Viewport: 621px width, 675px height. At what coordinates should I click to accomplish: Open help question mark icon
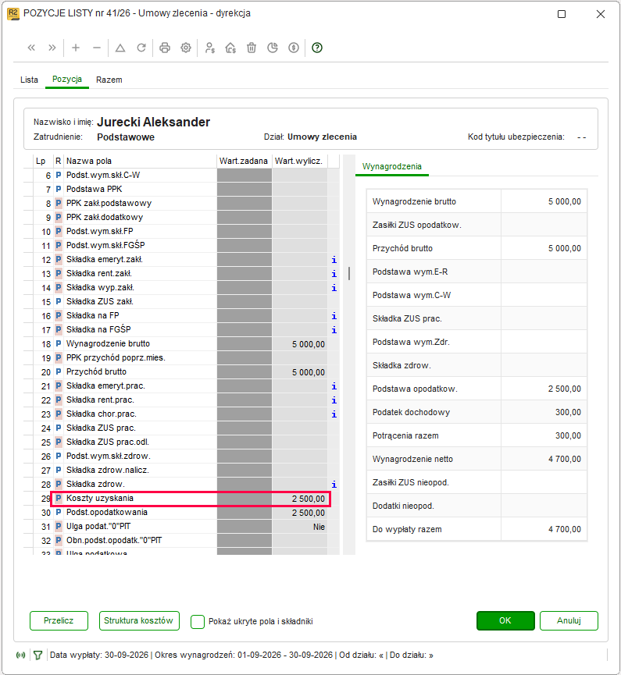[x=317, y=48]
